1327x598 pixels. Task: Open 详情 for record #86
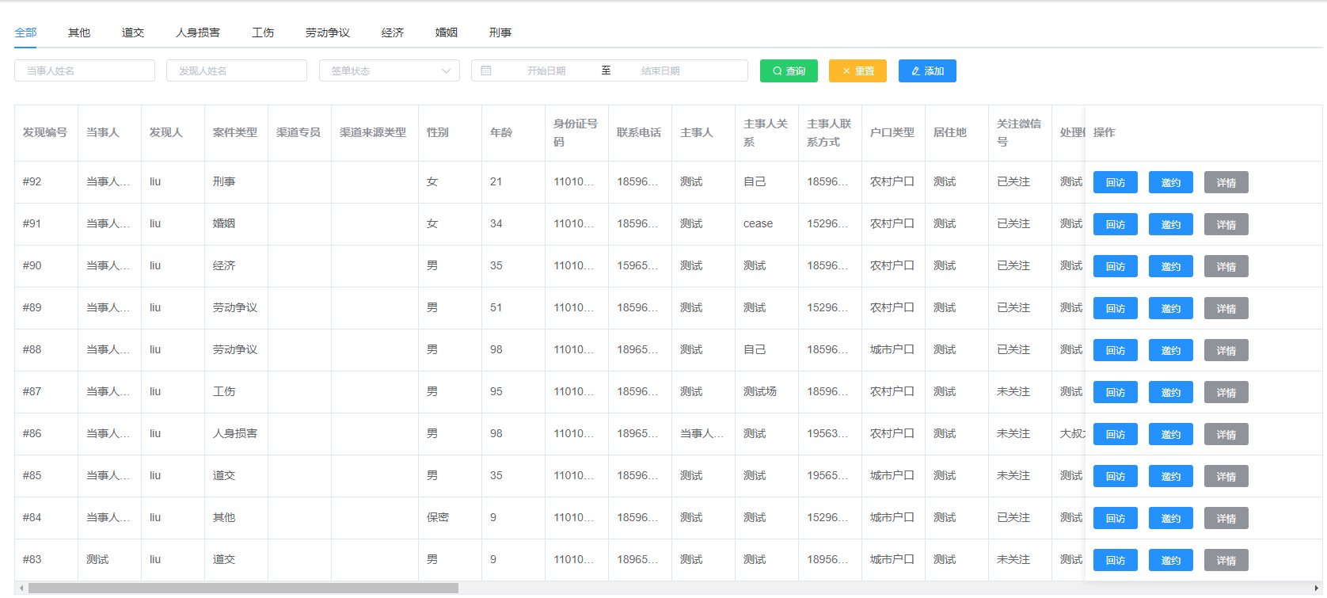[x=1226, y=434]
